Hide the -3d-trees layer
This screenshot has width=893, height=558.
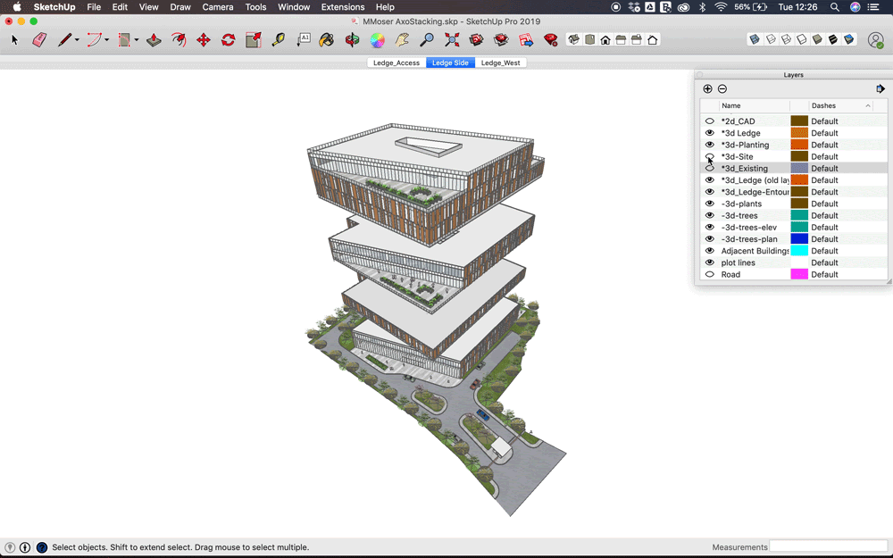pos(708,215)
